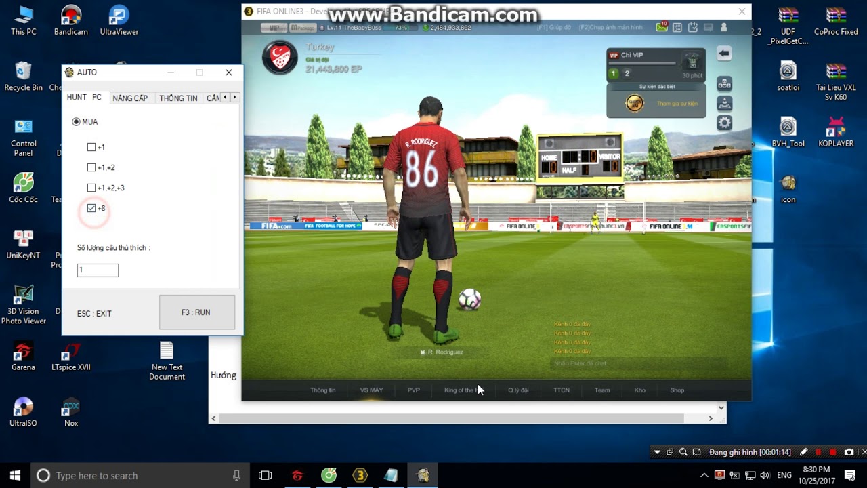
Task: Click the [F1] Giúp đỡ help link
Action: (554, 28)
